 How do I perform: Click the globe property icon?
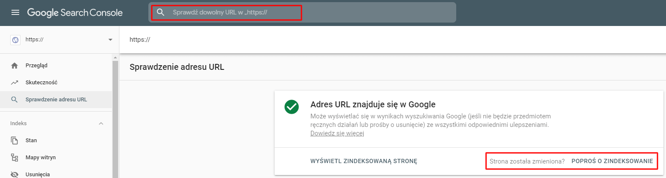[x=16, y=40]
